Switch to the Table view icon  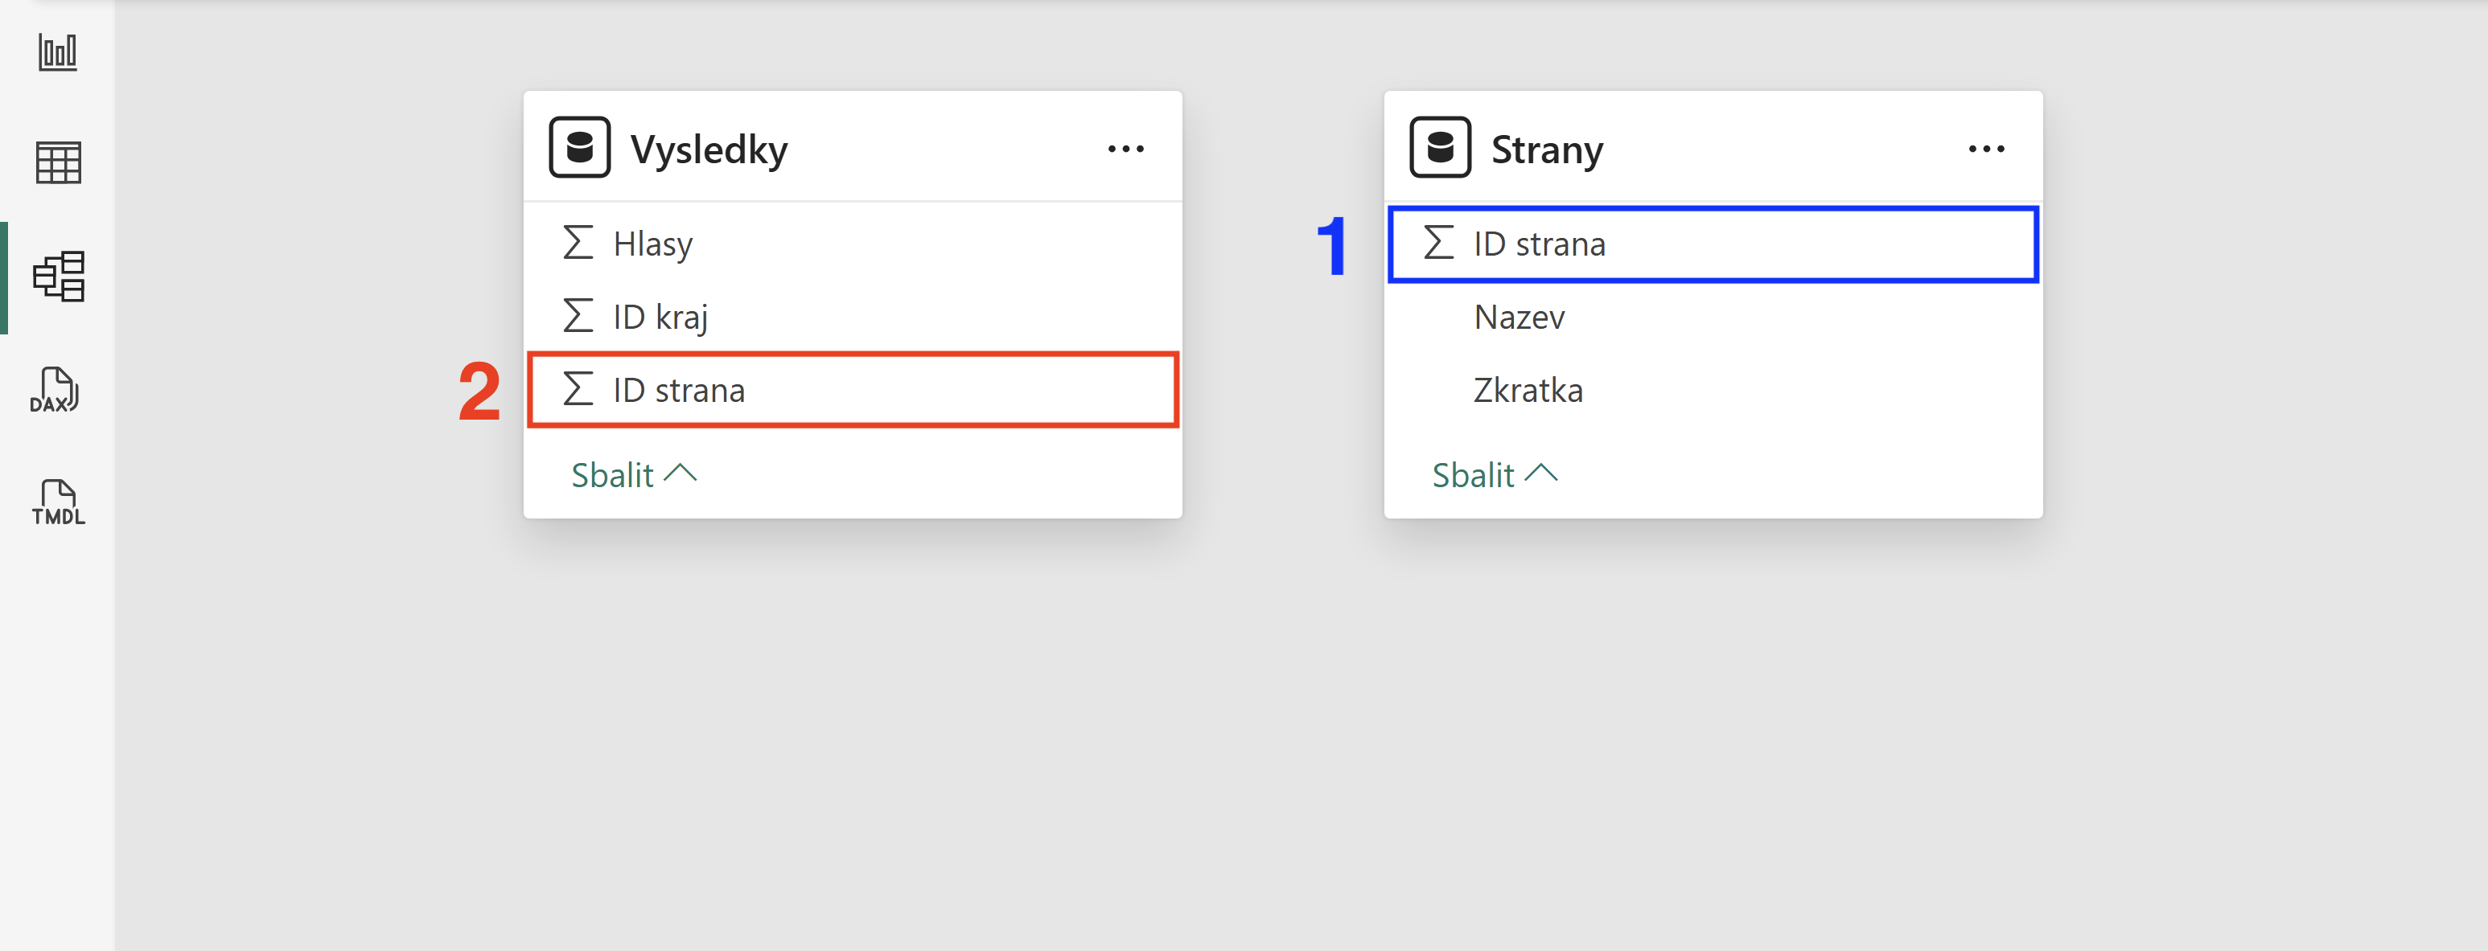[58, 163]
